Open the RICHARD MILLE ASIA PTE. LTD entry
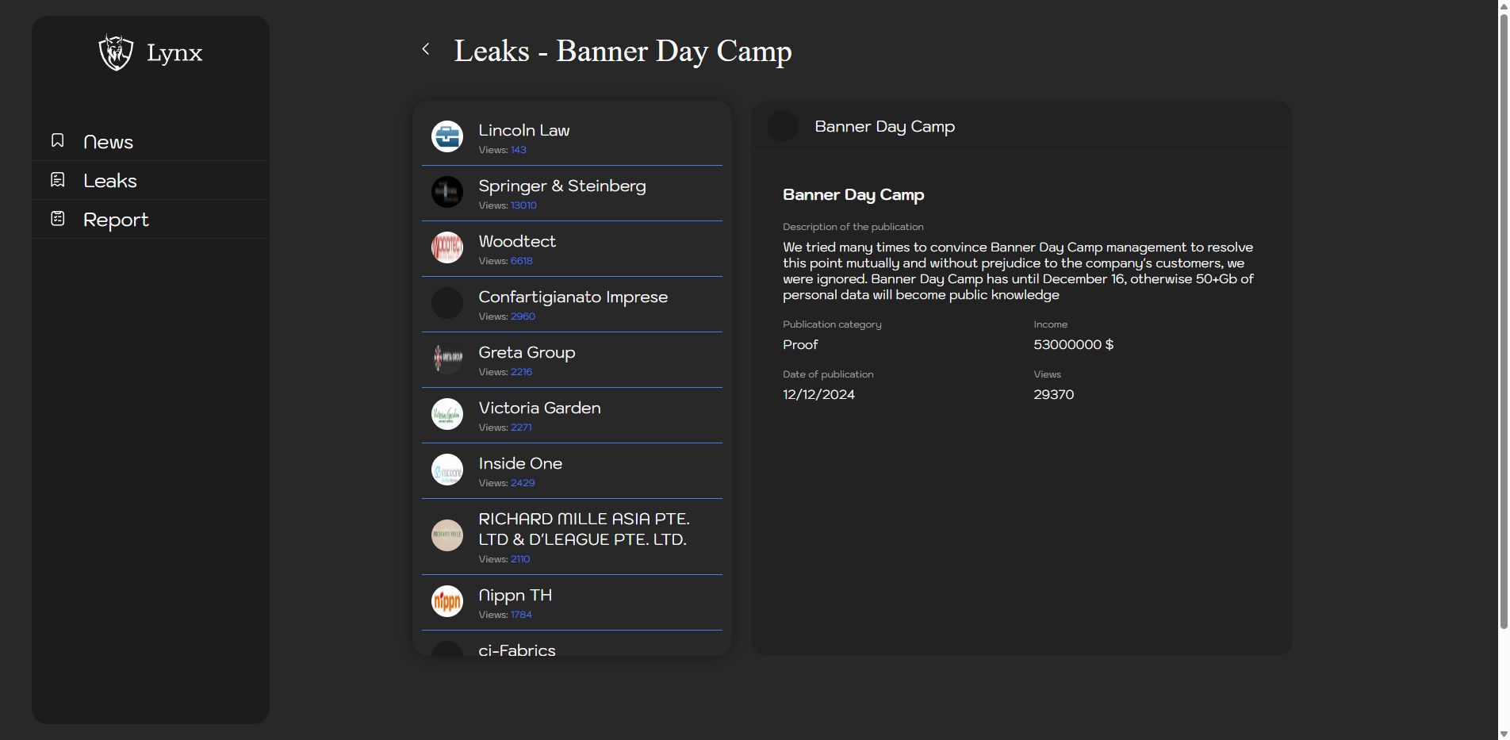This screenshot has height=740, width=1510. 583,529
